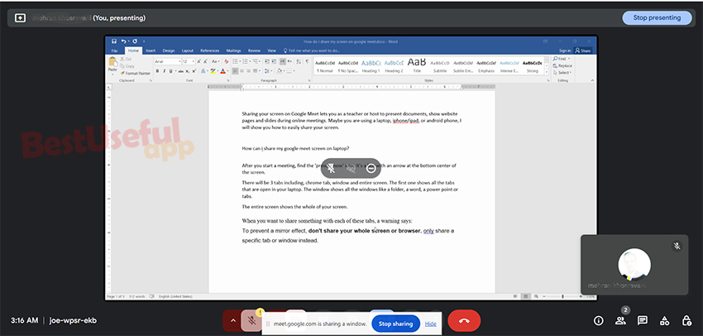Click the Word zoom slider in status bar
Screen dimensions: 703x336
(x=562, y=296)
